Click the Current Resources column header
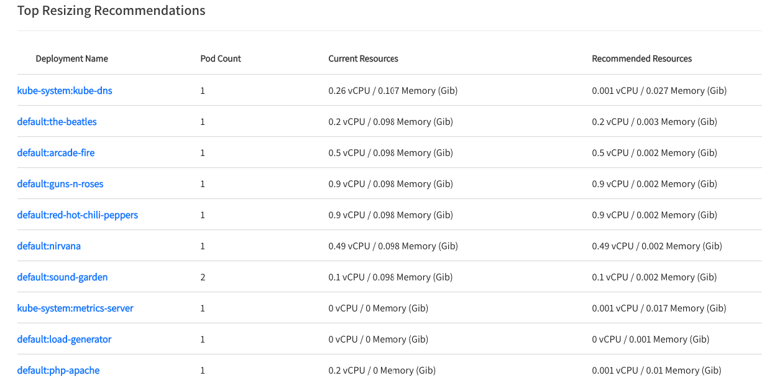 (x=363, y=59)
